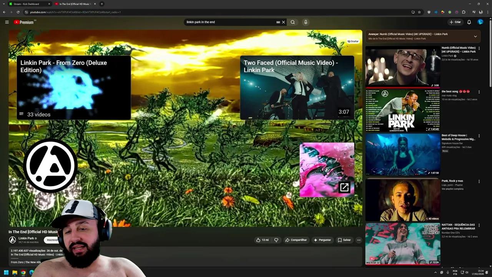Open the browser Extensions puzzle icon
Image resolution: width=492 pixels, height=277 pixels.
coord(464,12)
